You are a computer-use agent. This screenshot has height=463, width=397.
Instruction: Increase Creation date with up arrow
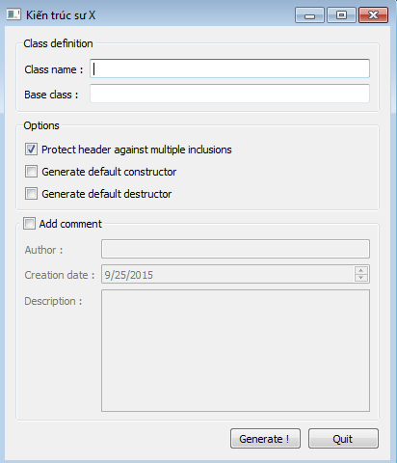click(x=361, y=270)
